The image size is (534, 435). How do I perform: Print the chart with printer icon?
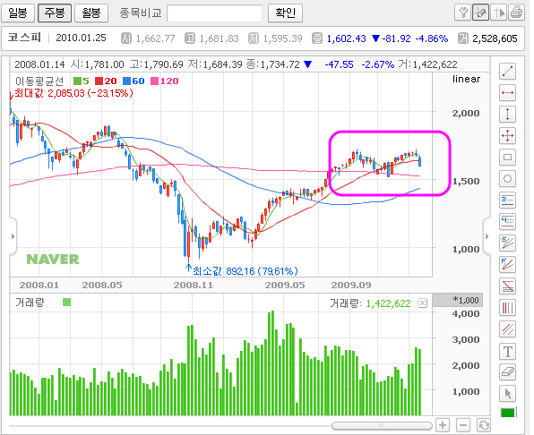point(517,13)
